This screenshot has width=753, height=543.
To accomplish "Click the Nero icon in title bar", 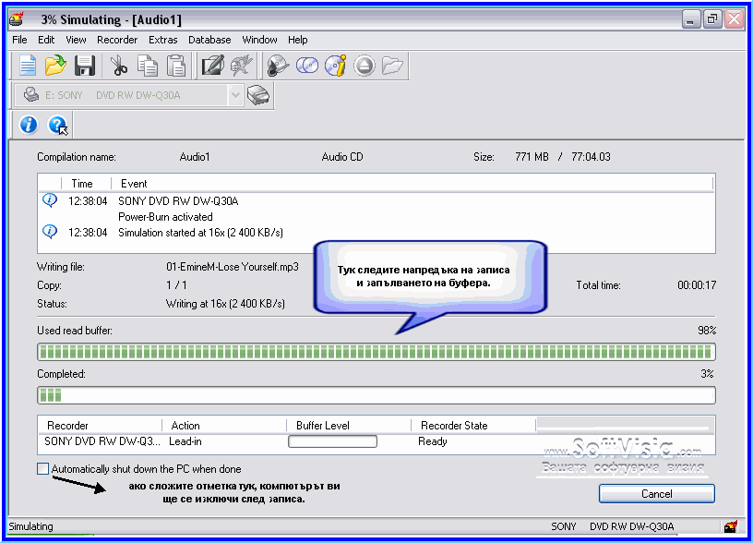I will tap(18, 19).
